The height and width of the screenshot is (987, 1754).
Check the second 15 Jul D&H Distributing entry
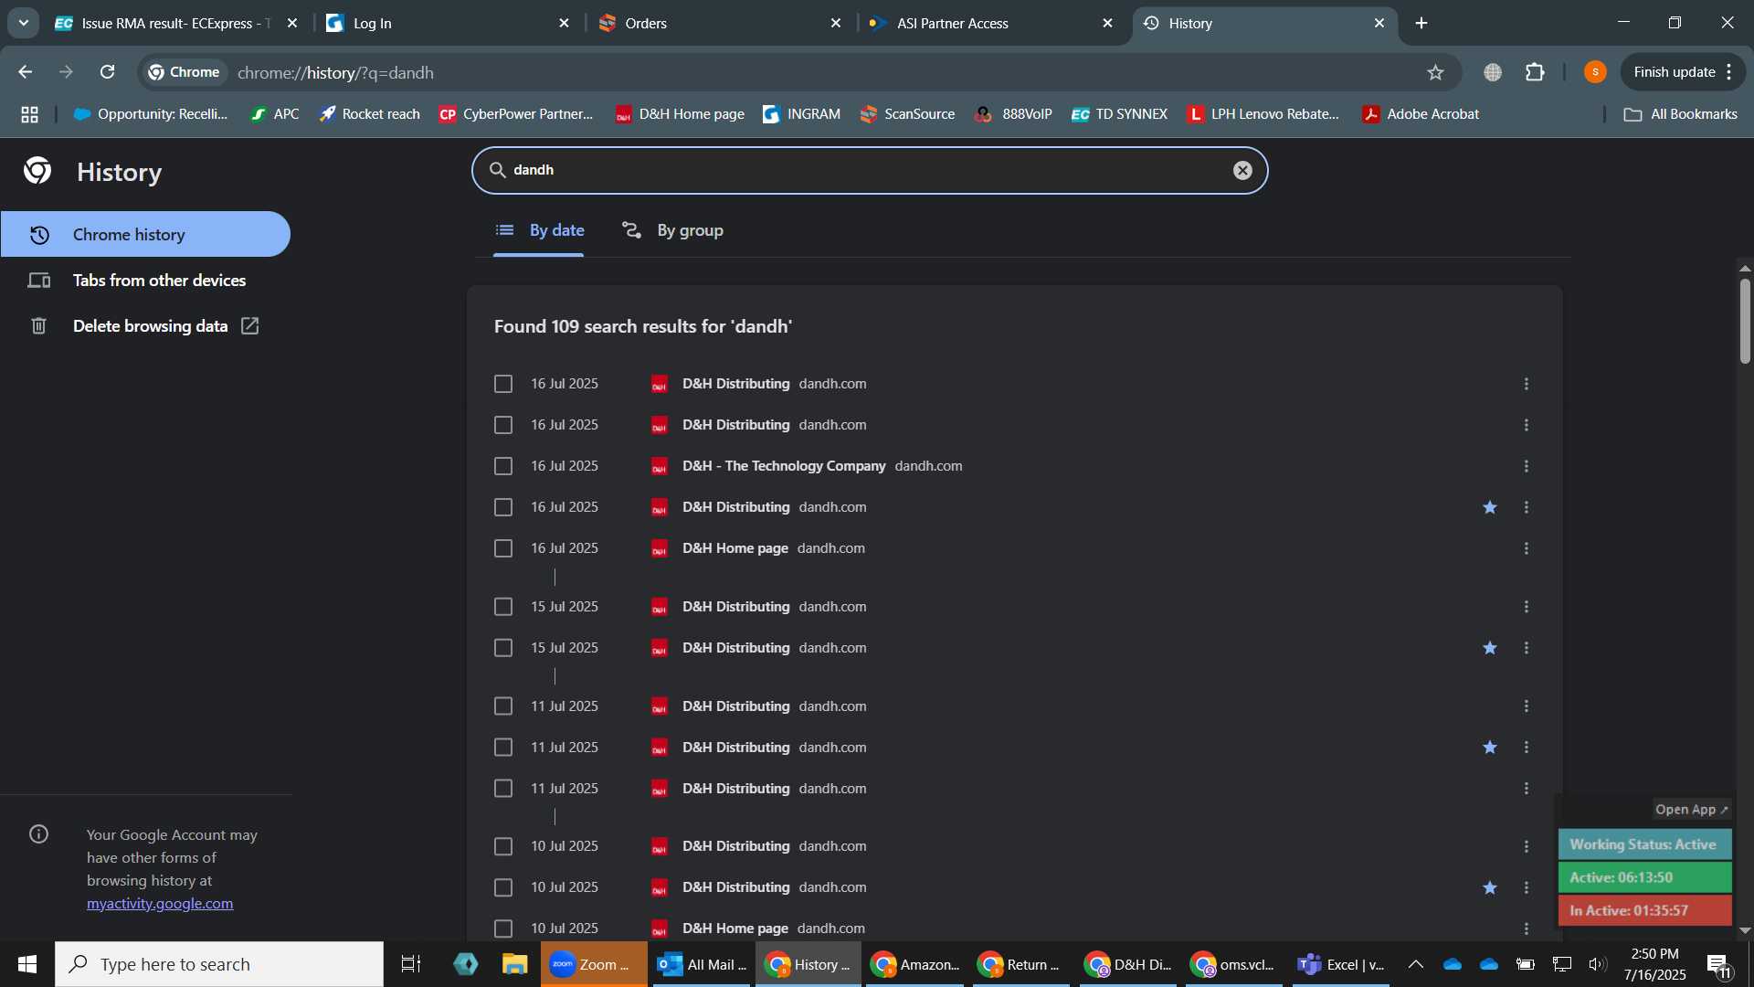click(x=503, y=648)
